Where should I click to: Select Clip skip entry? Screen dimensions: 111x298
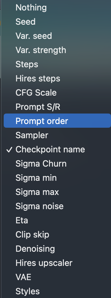(57, 234)
